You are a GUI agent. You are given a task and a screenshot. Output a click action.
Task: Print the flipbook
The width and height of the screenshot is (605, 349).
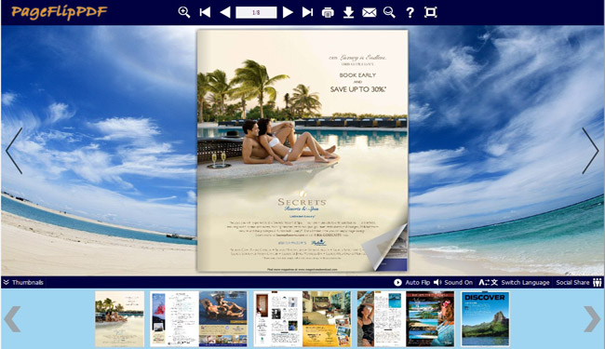click(328, 13)
